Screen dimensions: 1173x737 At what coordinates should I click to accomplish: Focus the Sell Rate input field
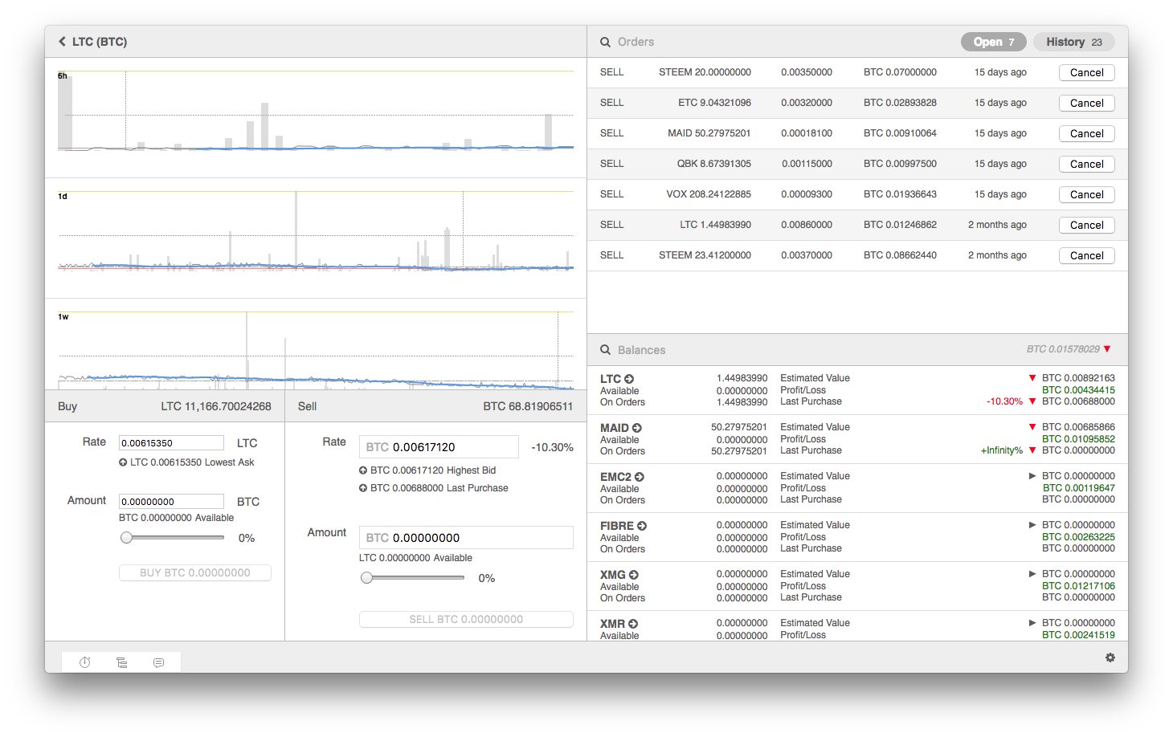pos(439,447)
